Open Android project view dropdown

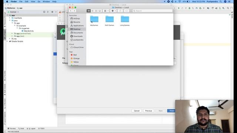coord(13,12)
